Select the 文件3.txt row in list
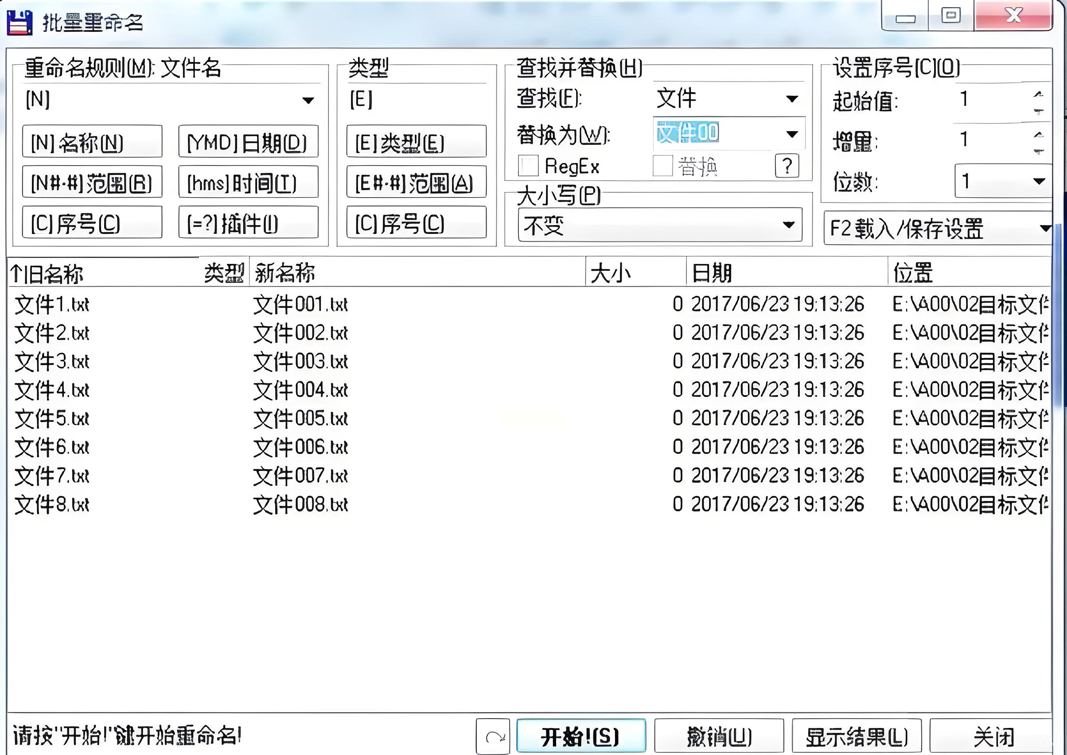Screen dimensions: 1067x755 point(52,362)
